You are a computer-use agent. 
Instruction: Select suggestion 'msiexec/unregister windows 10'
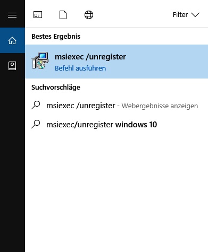coord(117,125)
